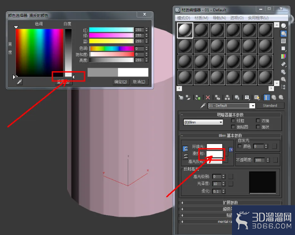Viewport: 295px width, 235px height.
Task: Enable 自发光 颜色 checkbox
Action: coord(240,146)
